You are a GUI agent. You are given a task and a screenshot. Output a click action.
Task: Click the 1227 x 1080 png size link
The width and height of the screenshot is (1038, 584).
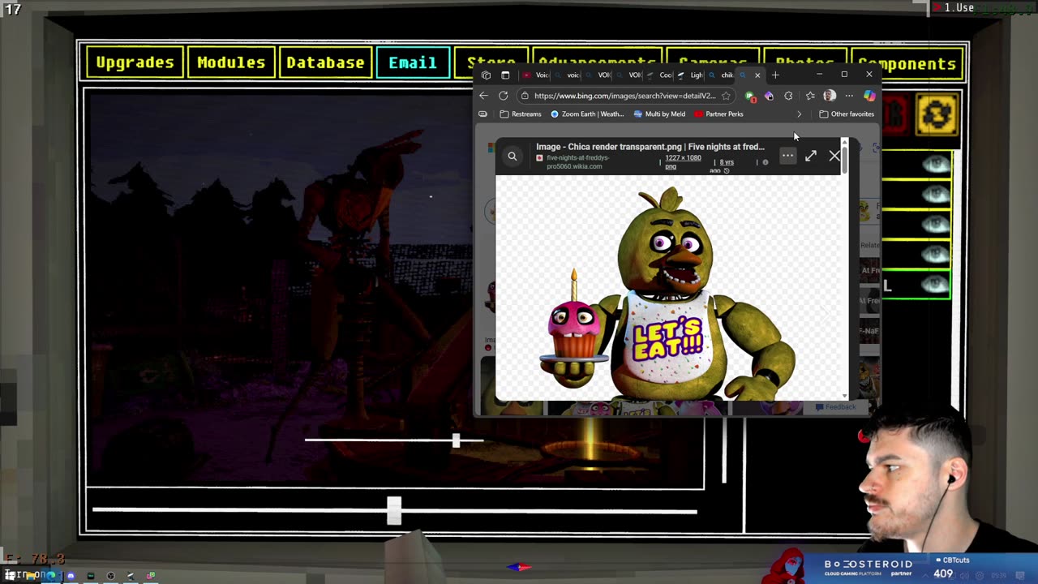pos(683,161)
